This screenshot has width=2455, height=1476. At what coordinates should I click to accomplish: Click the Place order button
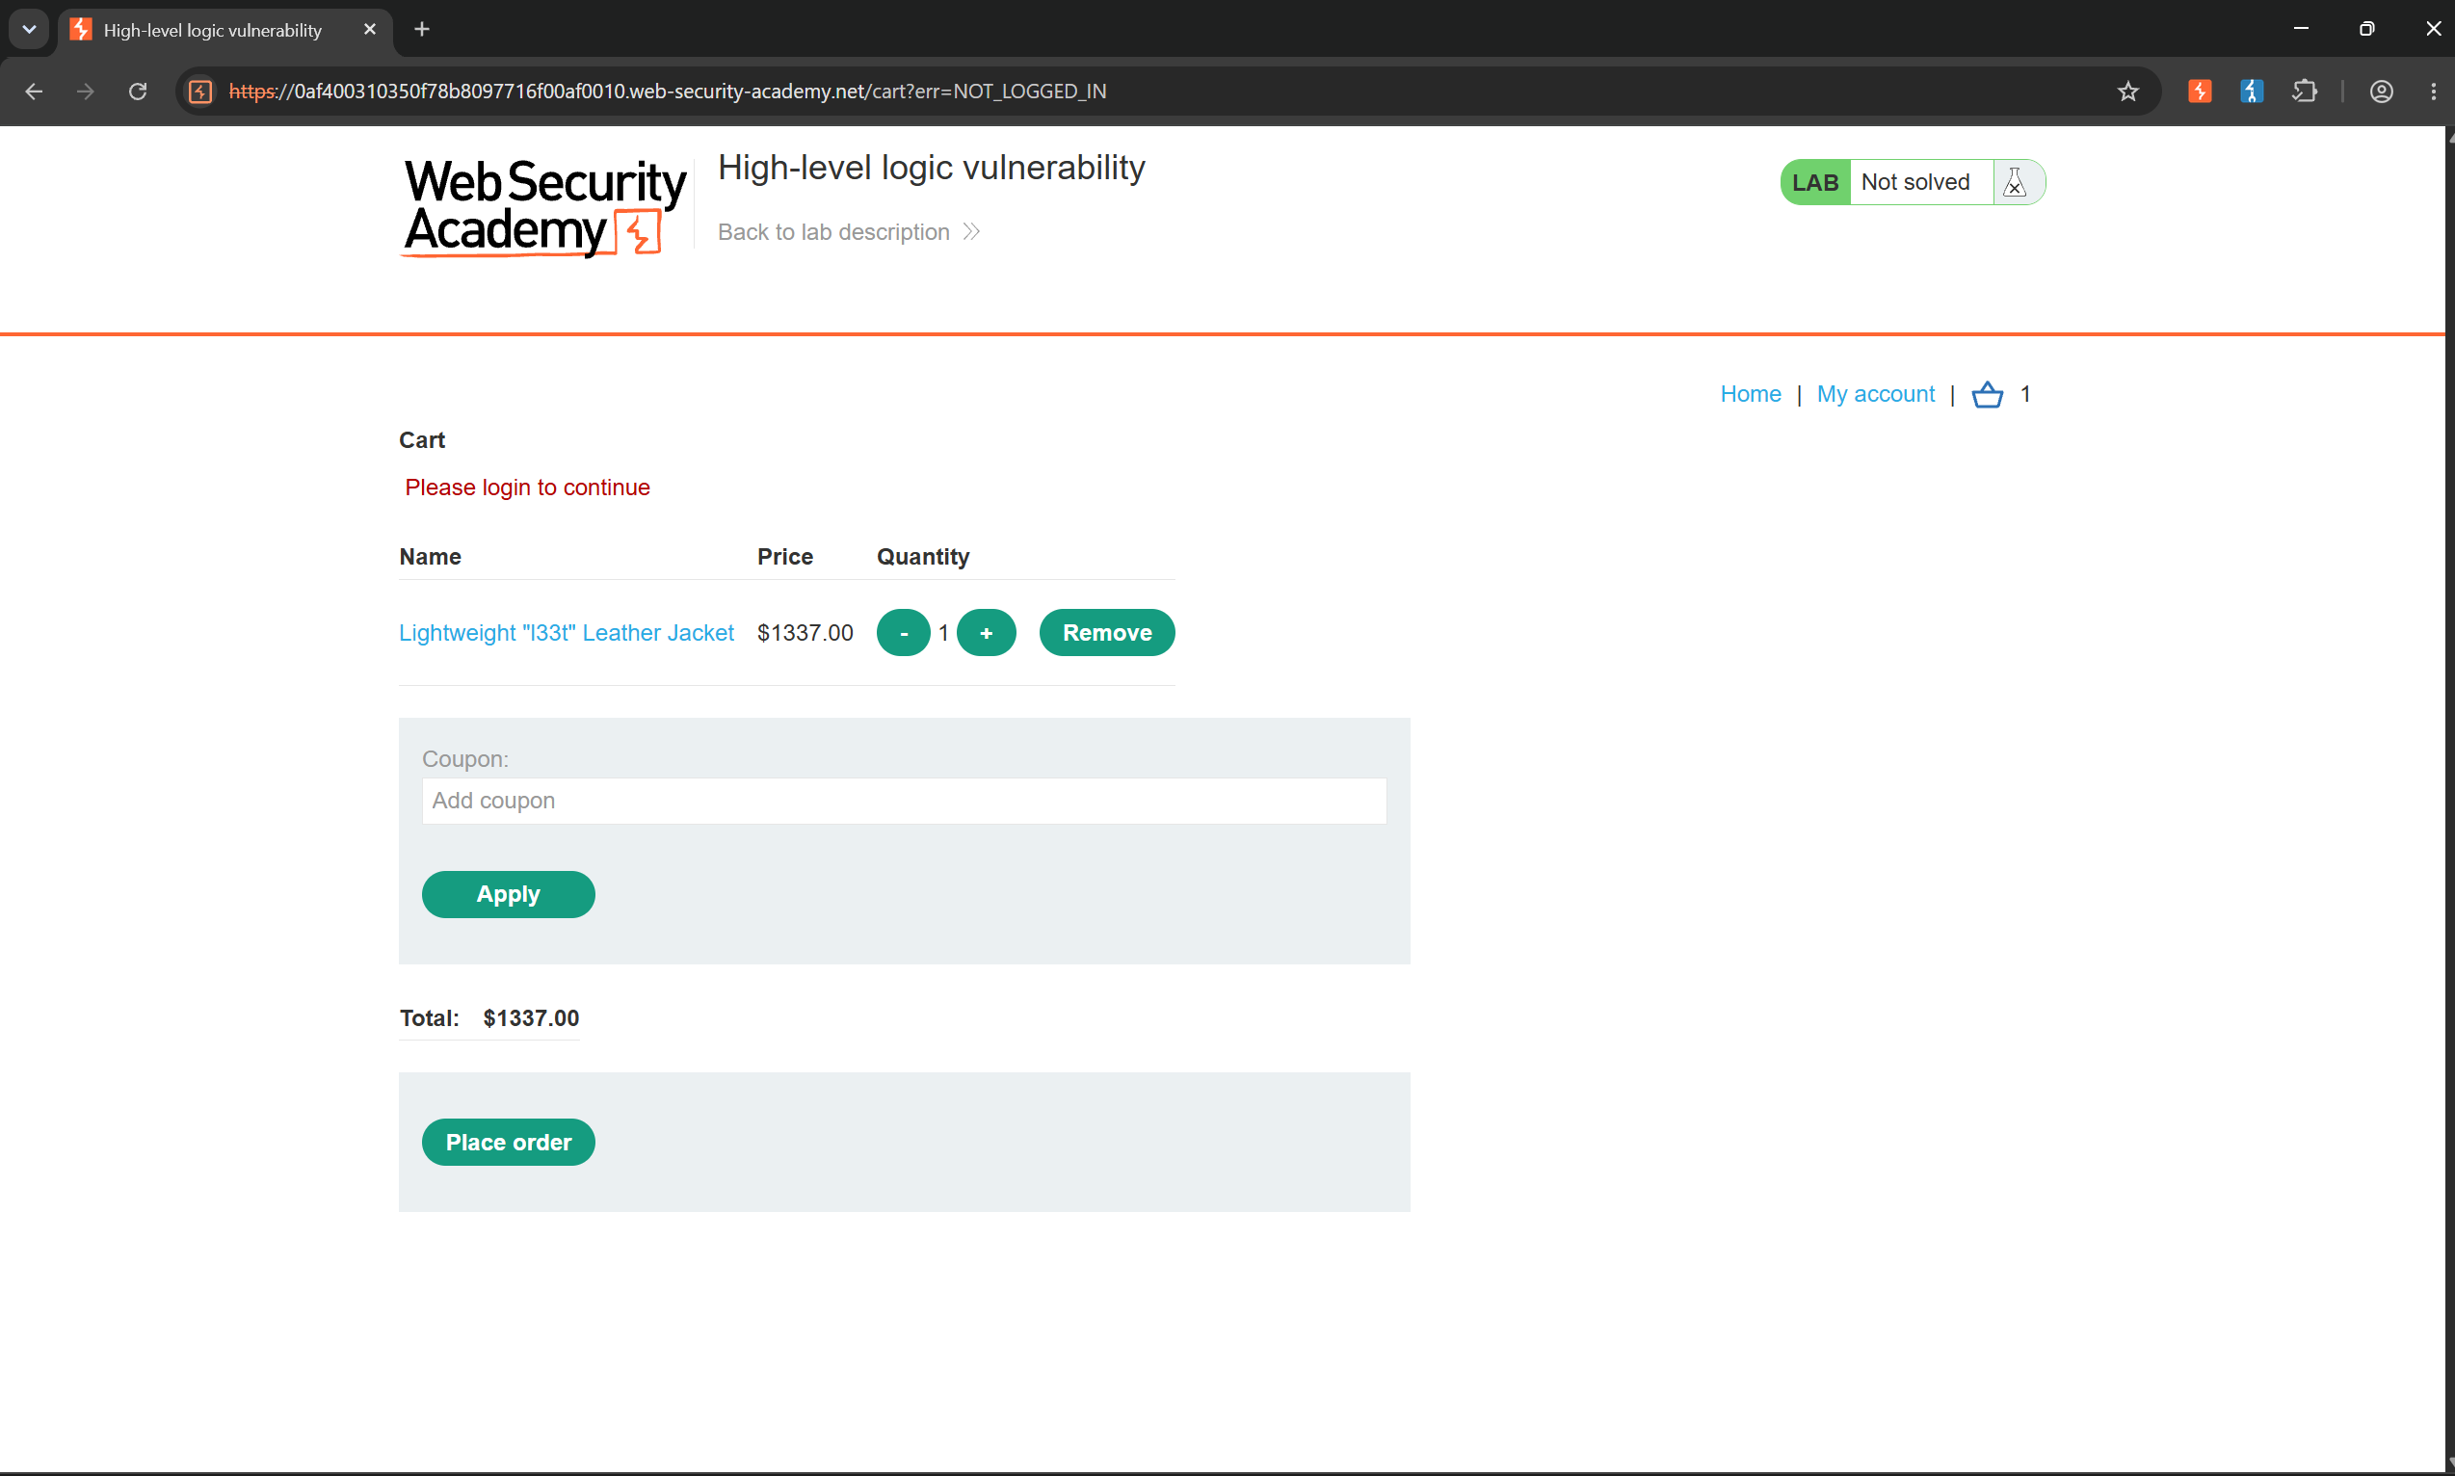508,1142
